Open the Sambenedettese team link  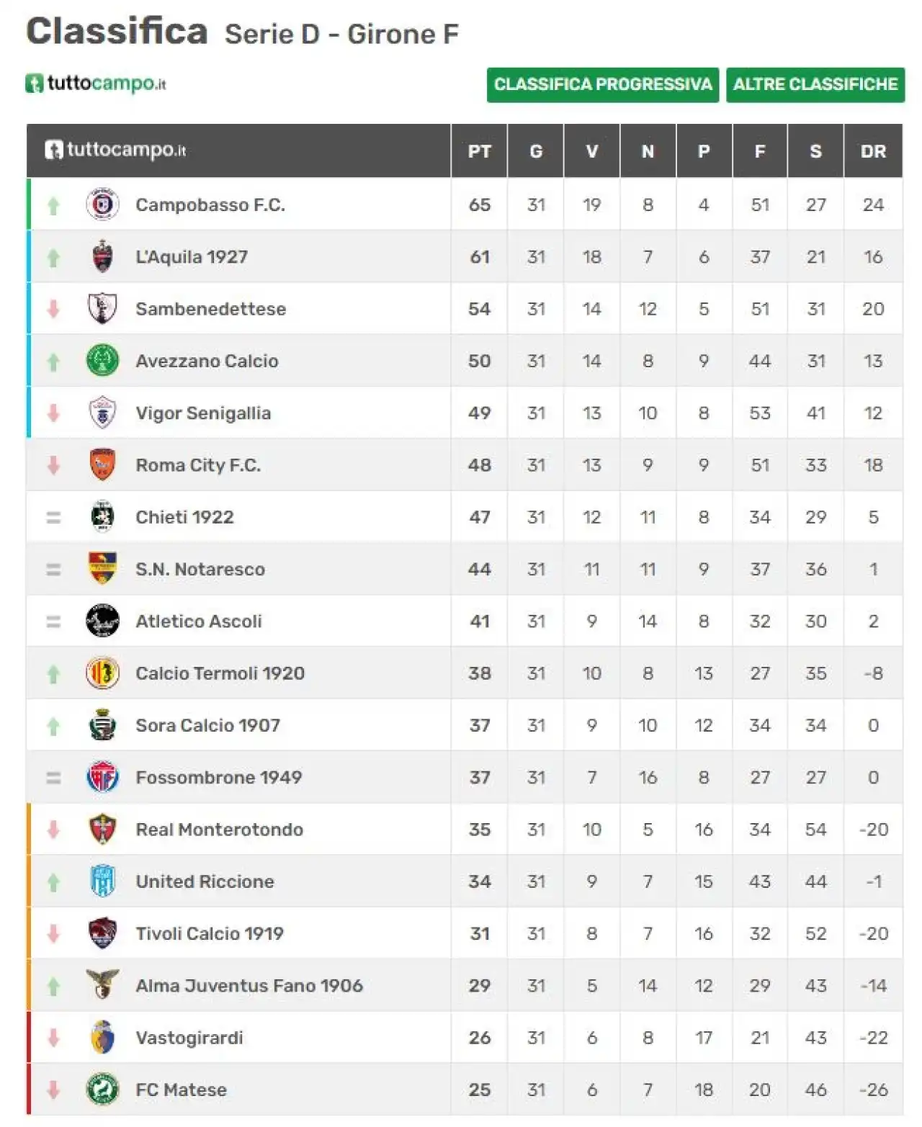[210, 309]
